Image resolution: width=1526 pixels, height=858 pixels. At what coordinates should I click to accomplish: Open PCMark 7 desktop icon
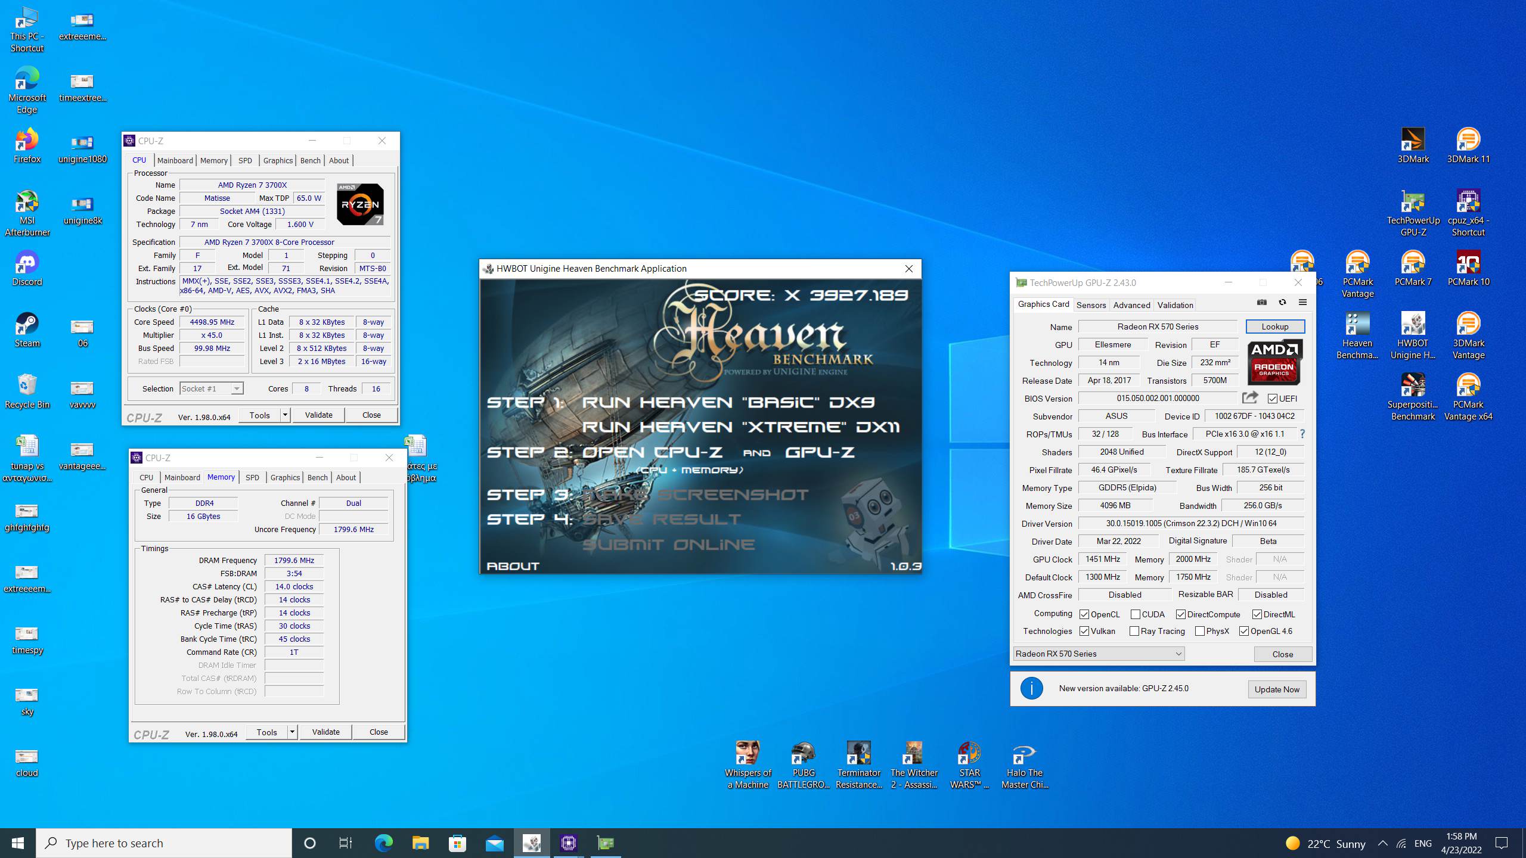click(x=1413, y=269)
